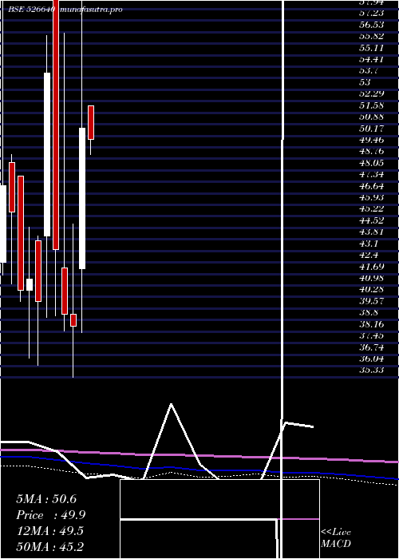Screen dimensions: 399x559
Task: Click the last small red candle near 51
Action: [91, 122]
